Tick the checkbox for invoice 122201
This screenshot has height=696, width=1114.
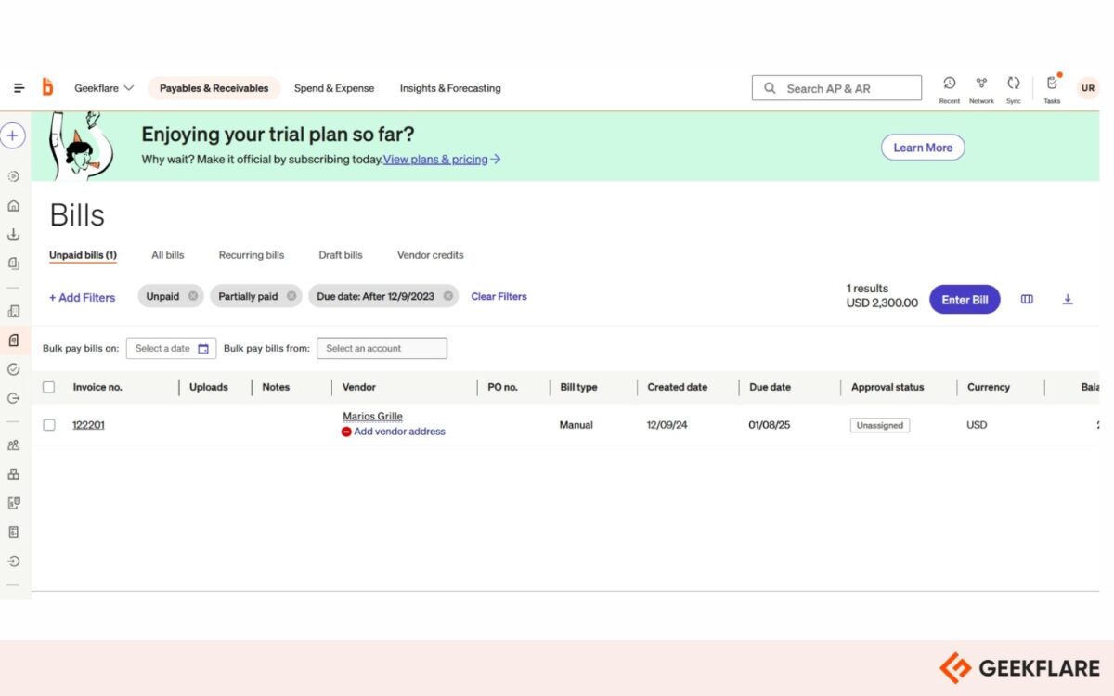click(49, 425)
